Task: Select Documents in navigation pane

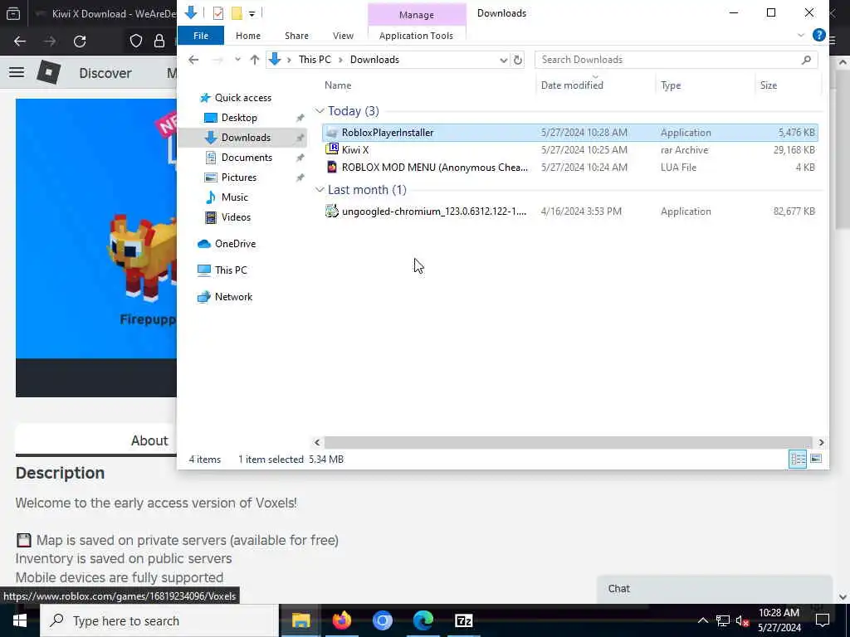Action: pos(247,158)
